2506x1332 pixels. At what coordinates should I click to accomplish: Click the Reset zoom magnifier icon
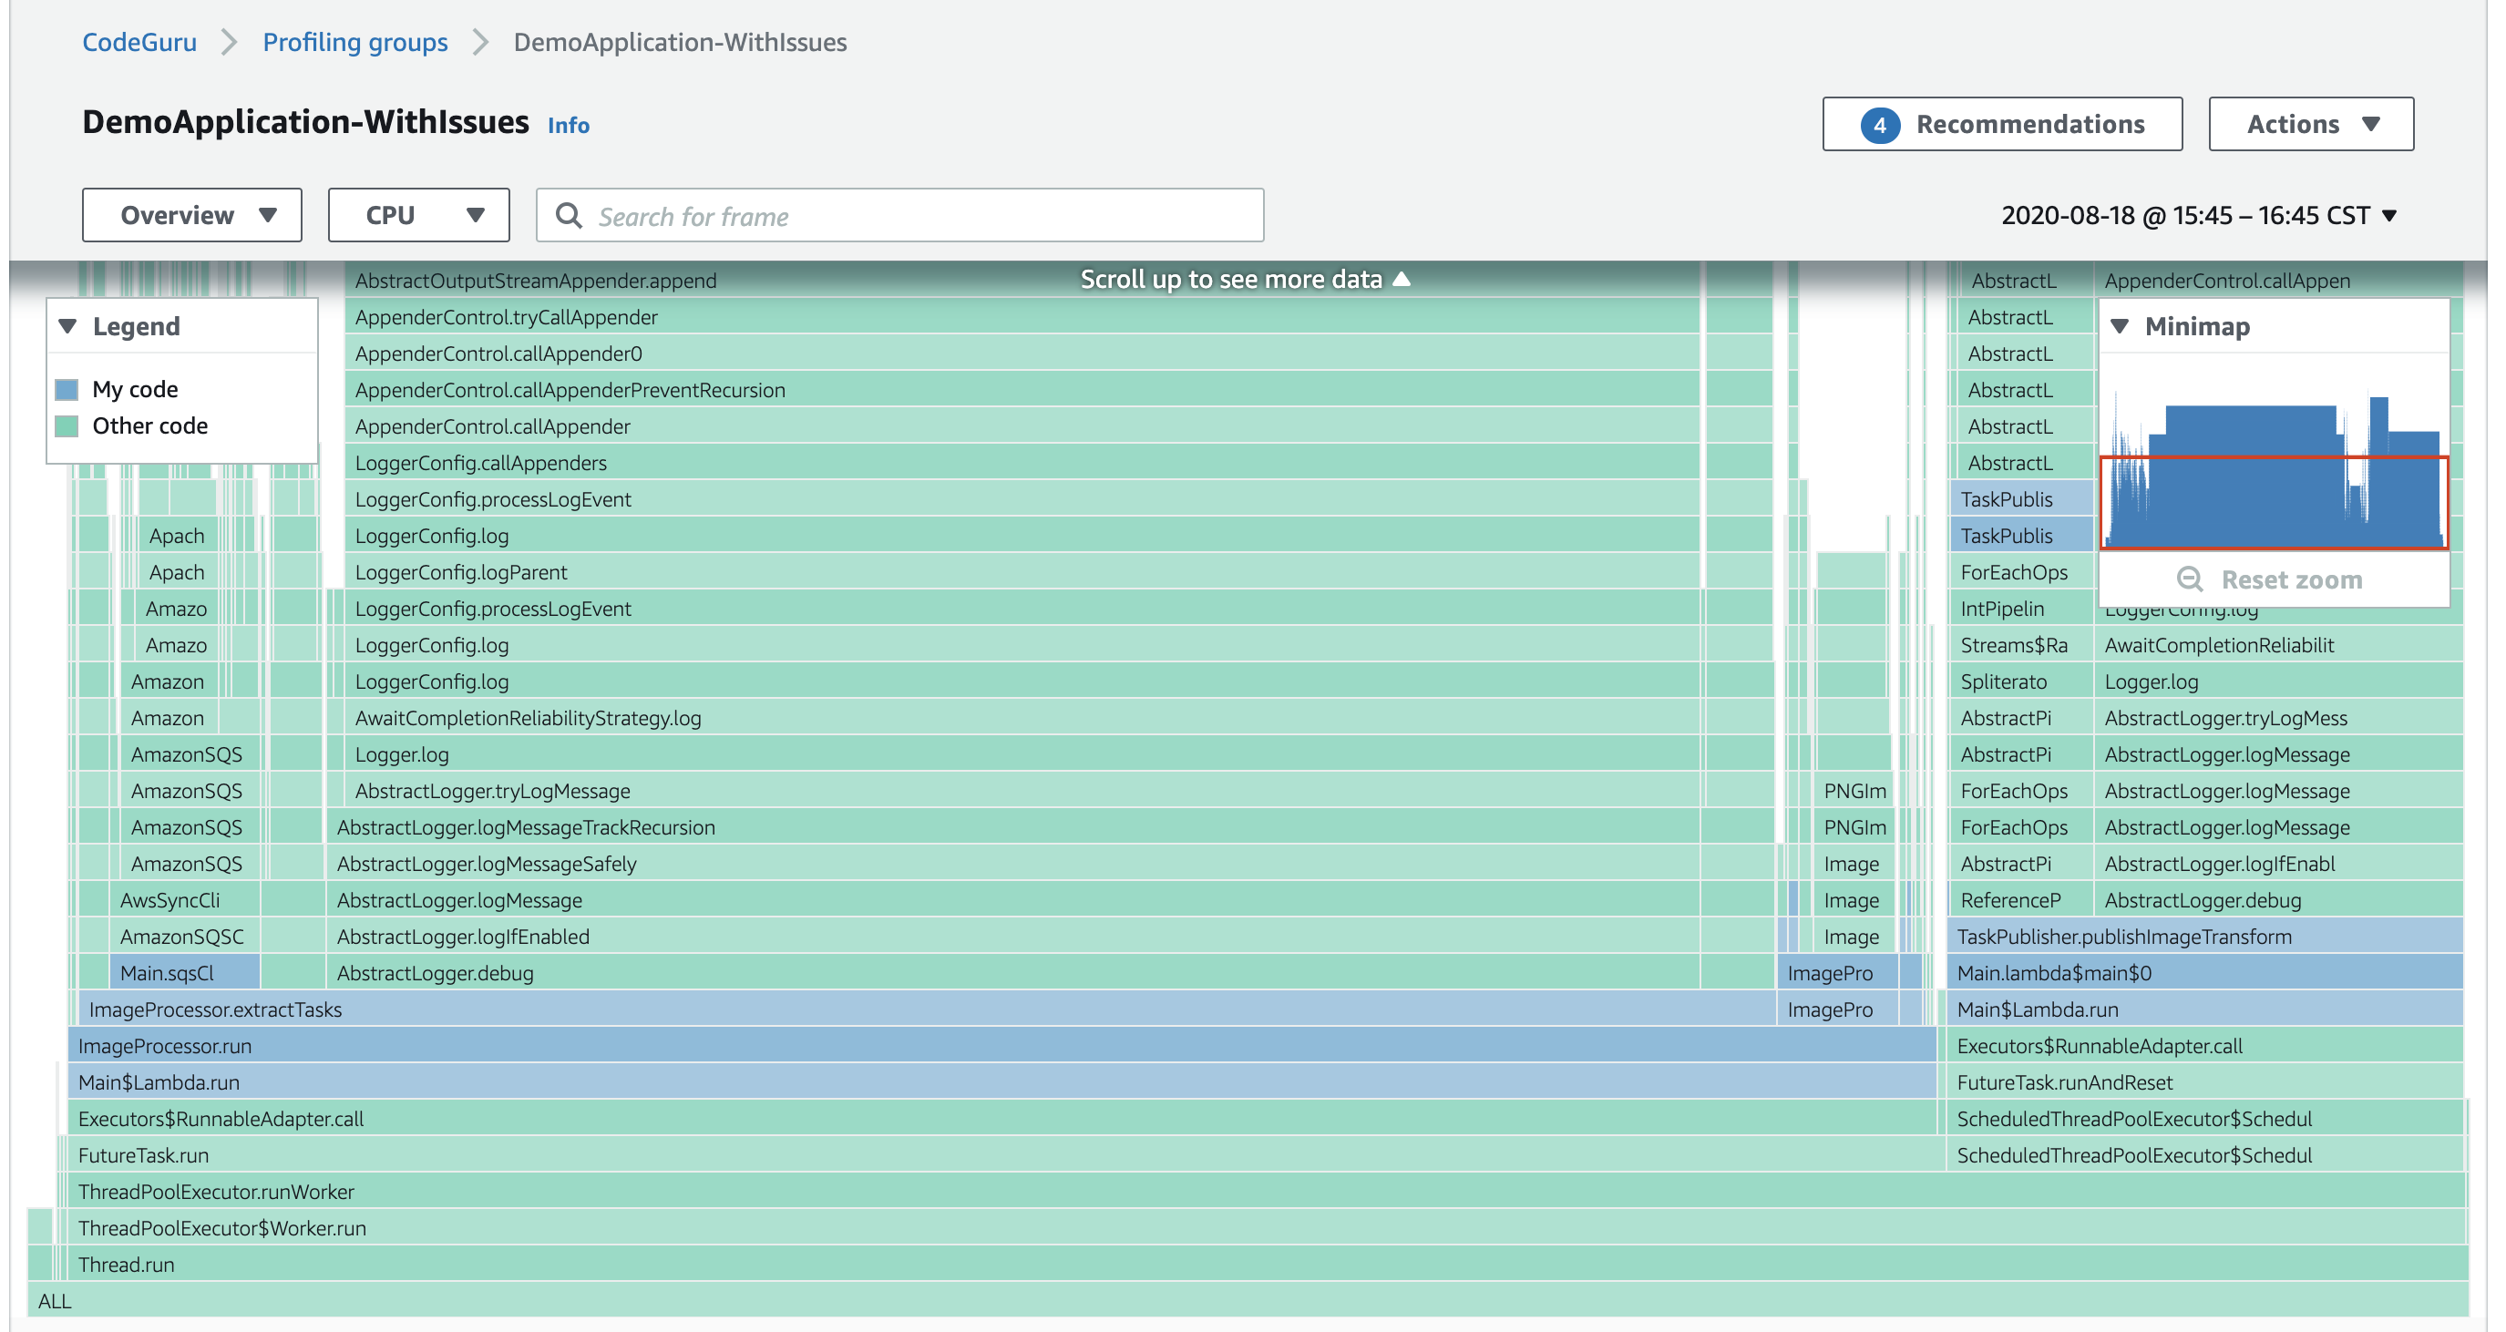click(2189, 579)
